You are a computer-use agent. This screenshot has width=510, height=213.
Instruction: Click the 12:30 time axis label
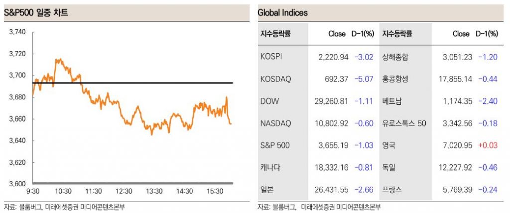pyautogui.click(x=124, y=191)
